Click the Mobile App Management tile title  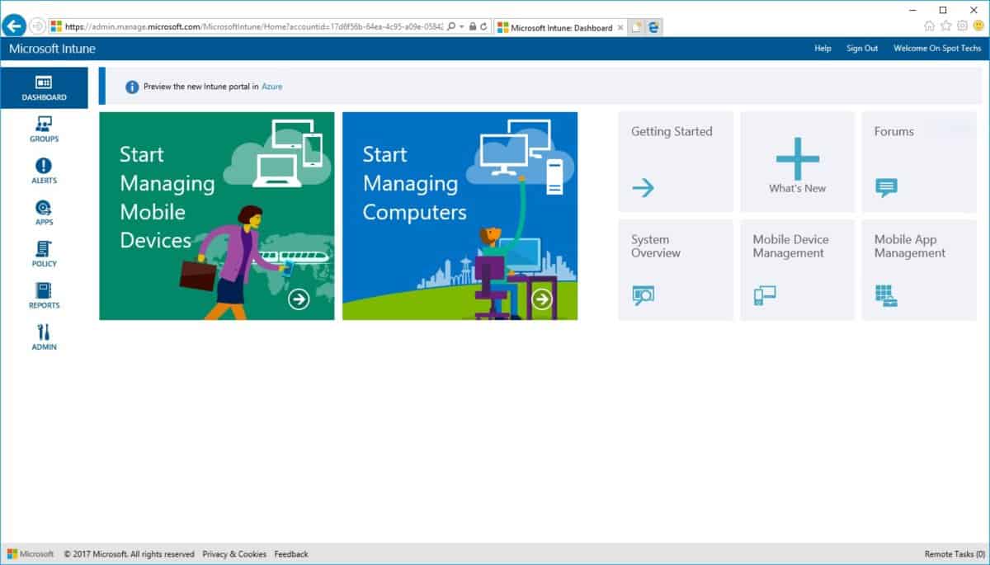(910, 246)
